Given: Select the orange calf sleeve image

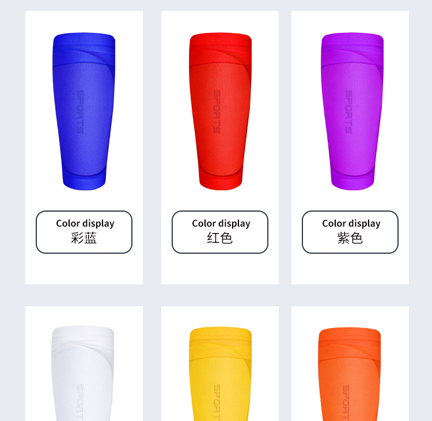Looking at the screenshot, I should click(350, 374).
